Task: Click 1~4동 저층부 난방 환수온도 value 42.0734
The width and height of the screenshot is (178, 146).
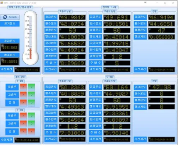Action: pos(72,24)
